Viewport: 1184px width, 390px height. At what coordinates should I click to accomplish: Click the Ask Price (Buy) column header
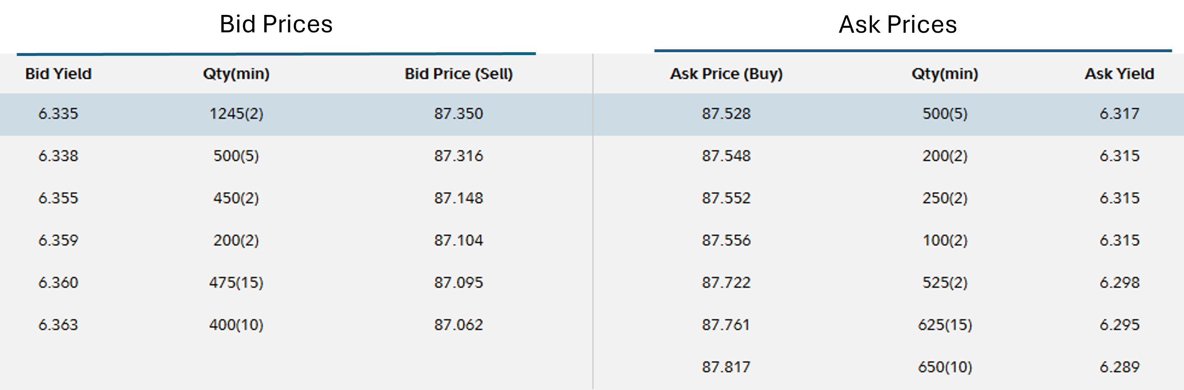726,74
